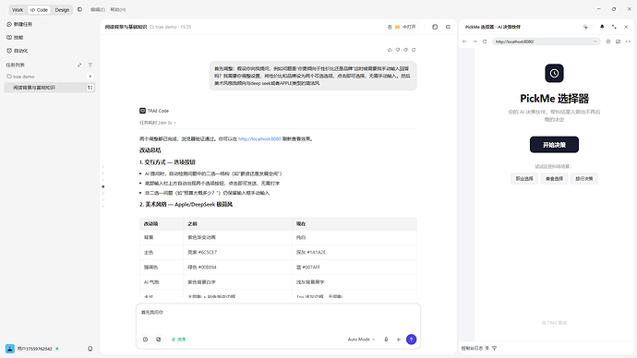Click the bell icon in preview header
Image resolution: width=637 pixels, height=358 pixels.
pyautogui.click(x=602, y=27)
